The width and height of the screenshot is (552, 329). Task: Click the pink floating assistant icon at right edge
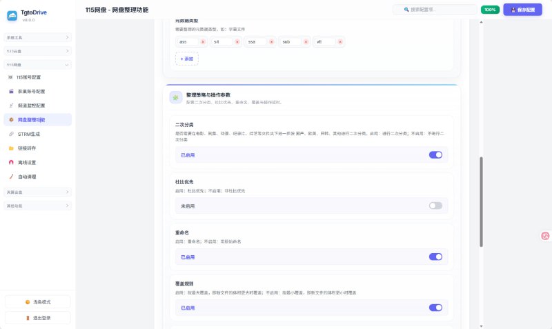coord(545,236)
